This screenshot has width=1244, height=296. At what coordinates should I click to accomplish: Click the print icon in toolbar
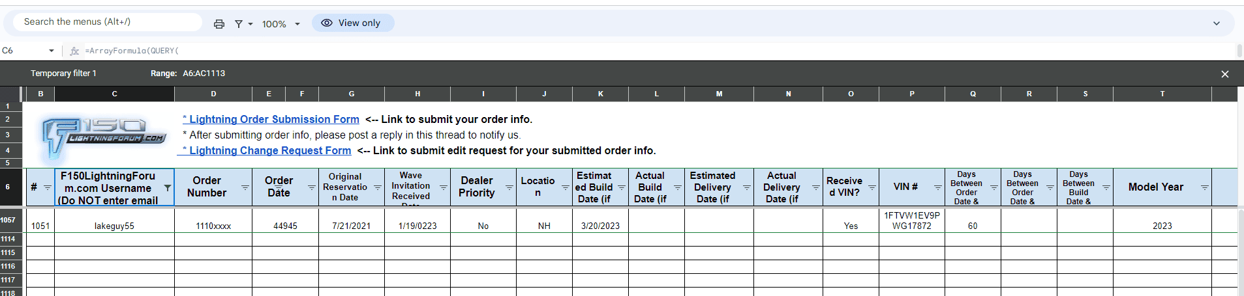pos(219,23)
